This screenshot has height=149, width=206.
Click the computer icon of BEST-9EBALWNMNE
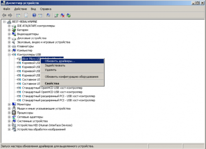point(9,22)
